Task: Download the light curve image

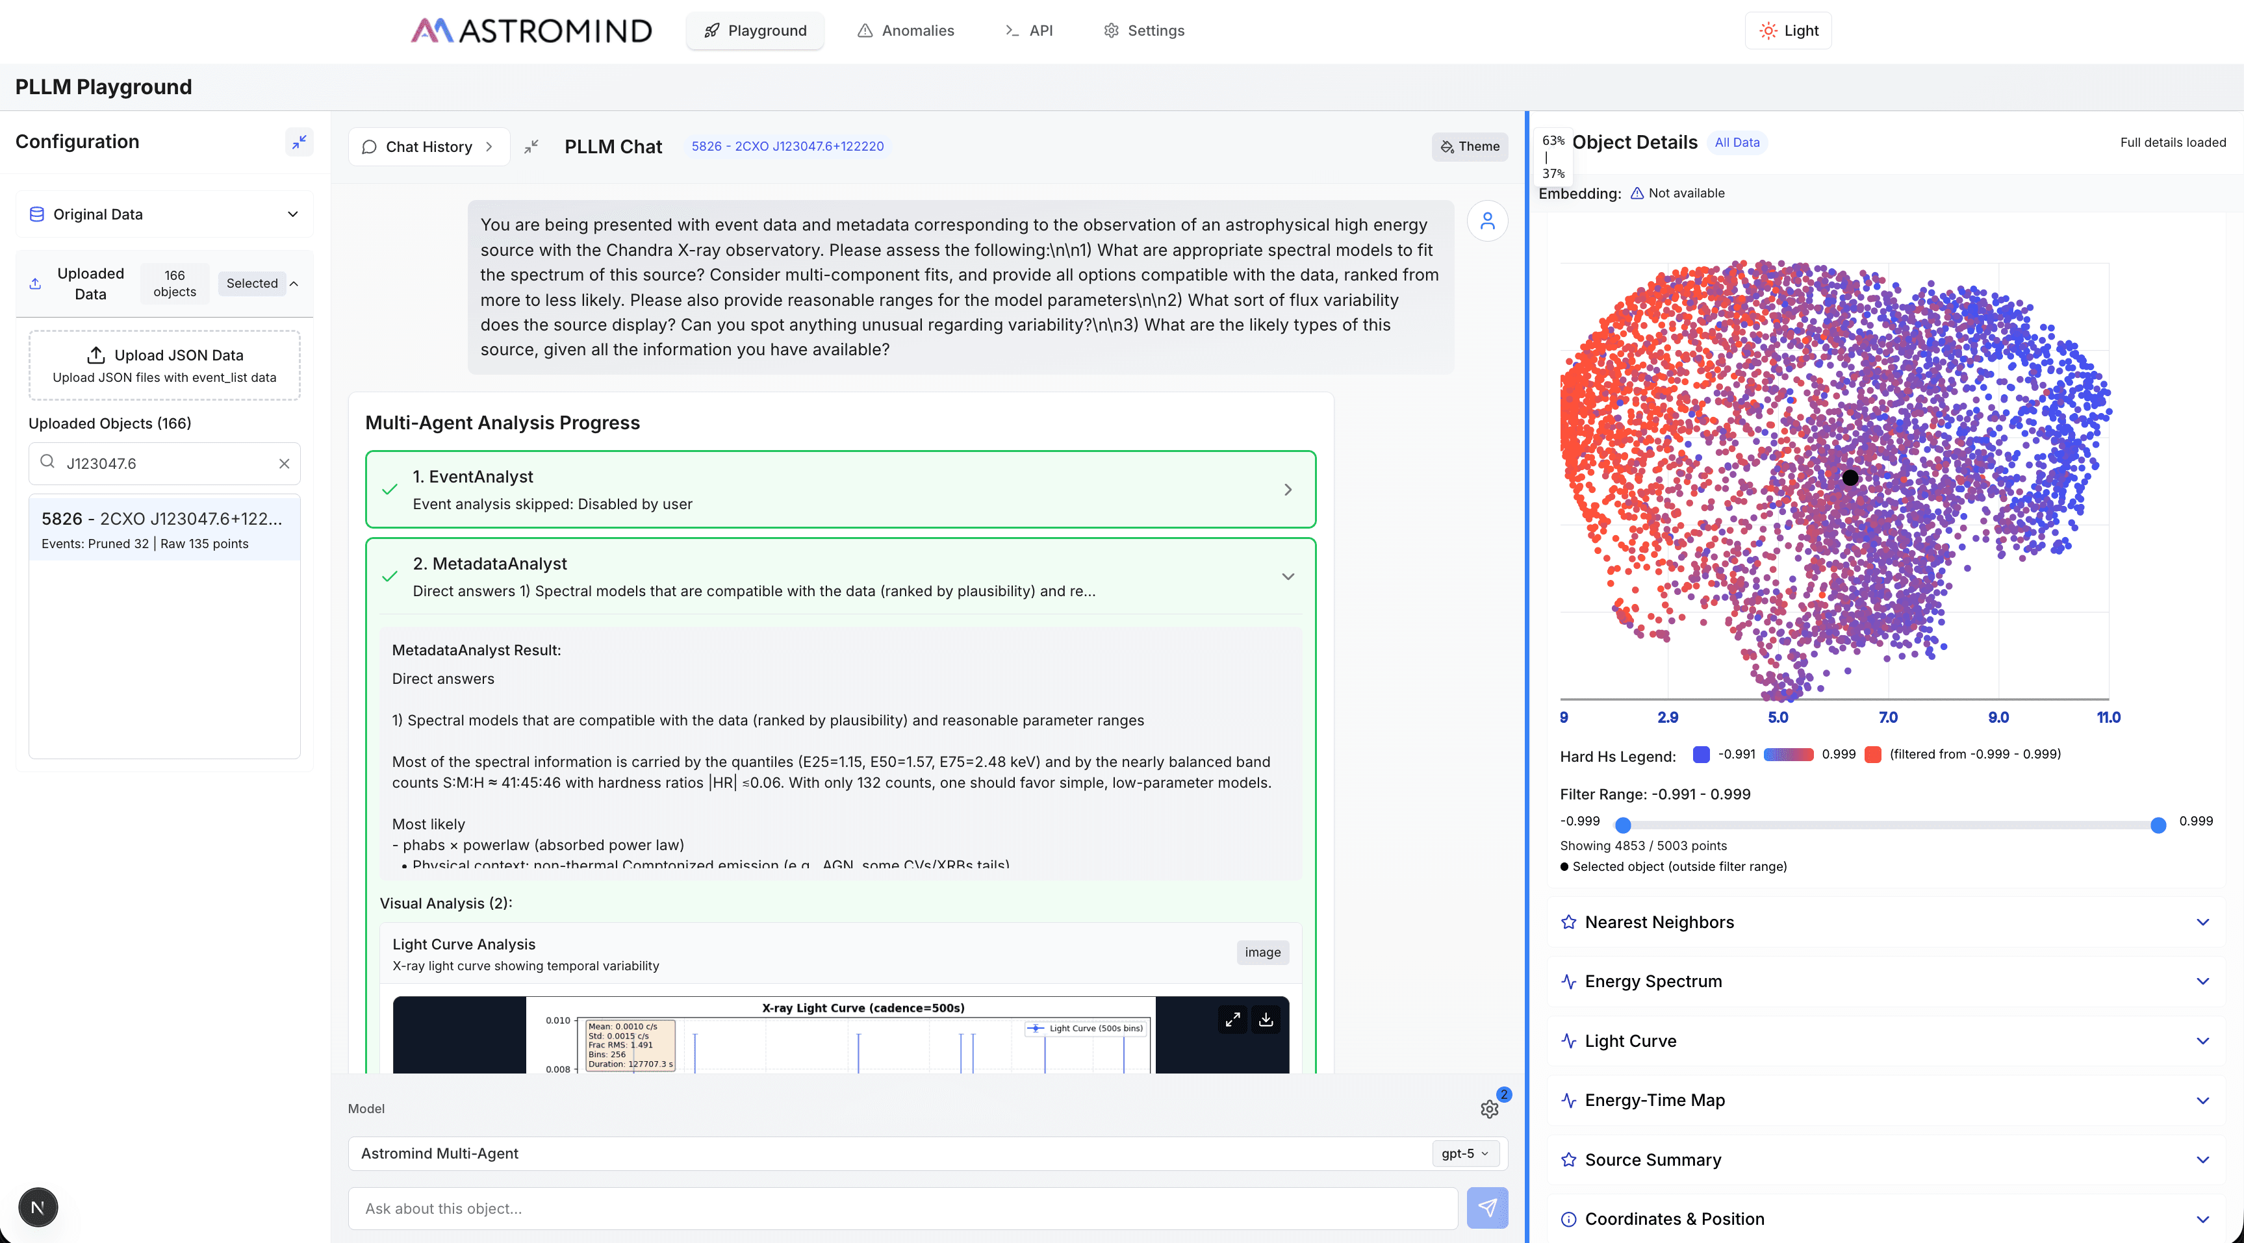Action: pyautogui.click(x=1266, y=1019)
